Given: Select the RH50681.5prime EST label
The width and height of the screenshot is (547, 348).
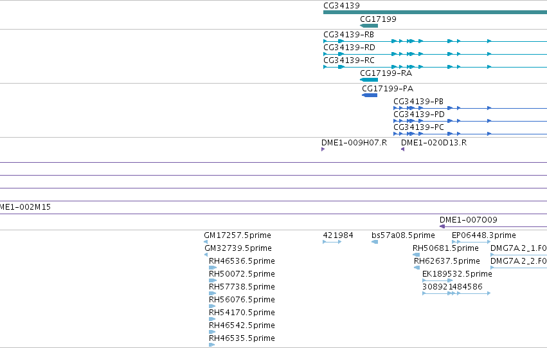Looking at the screenshot, I should tap(445, 248).
